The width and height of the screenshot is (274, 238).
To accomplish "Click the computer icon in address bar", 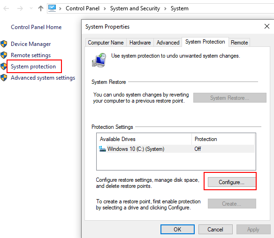I will (52, 8).
